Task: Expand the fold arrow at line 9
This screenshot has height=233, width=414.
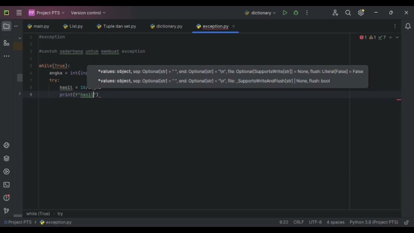Action: 19,94
